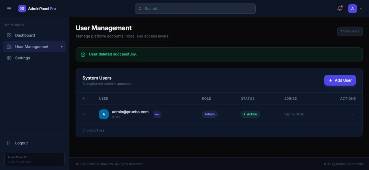
Task: Click the top-right user avatar A
Action: [352, 9]
